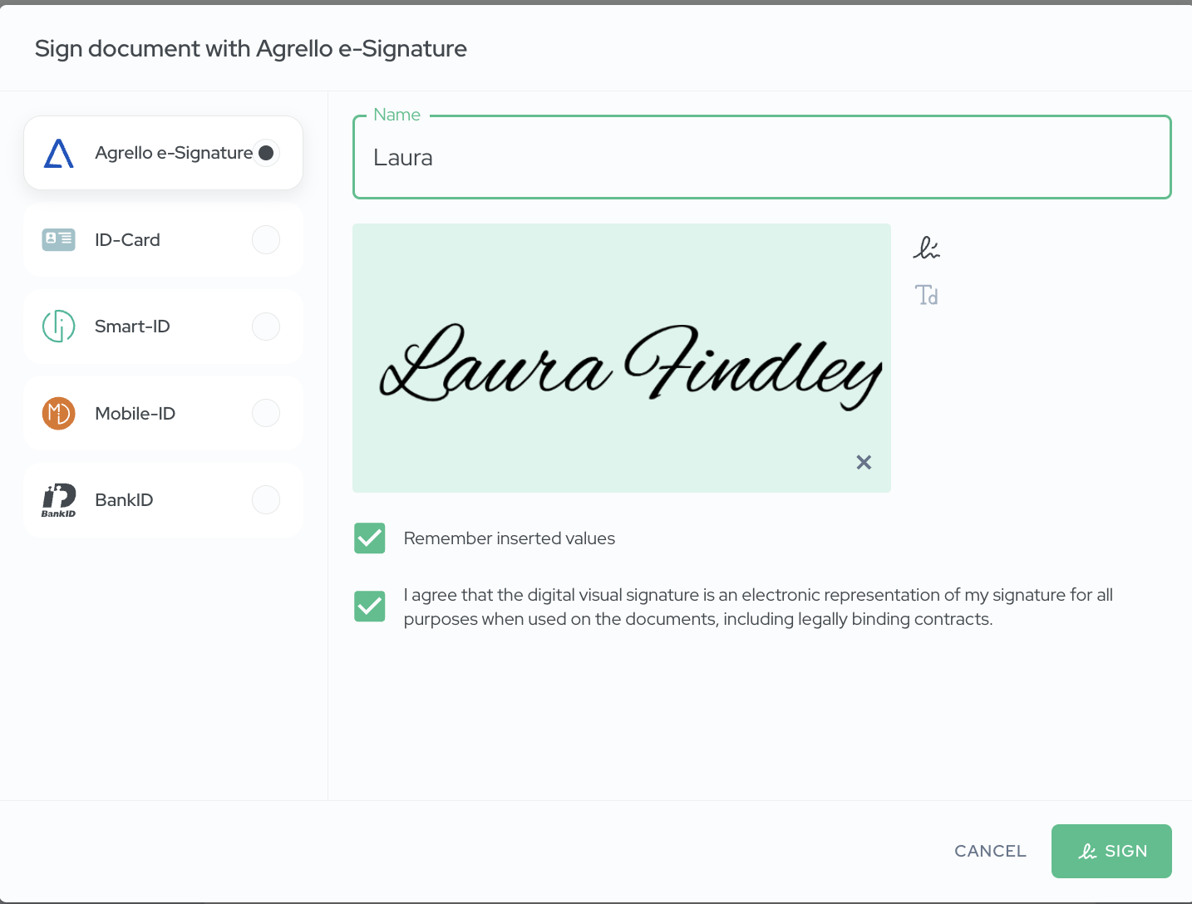Choose the Smart-ID label
Screen dimensions: 1192x904
coord(132,327)
